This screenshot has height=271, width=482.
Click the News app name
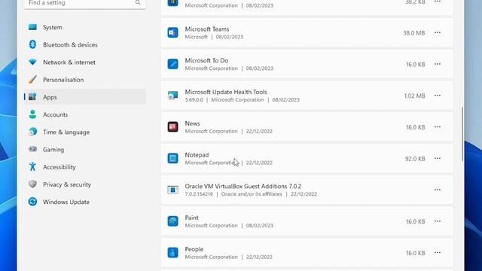click(x=193, y=123)
